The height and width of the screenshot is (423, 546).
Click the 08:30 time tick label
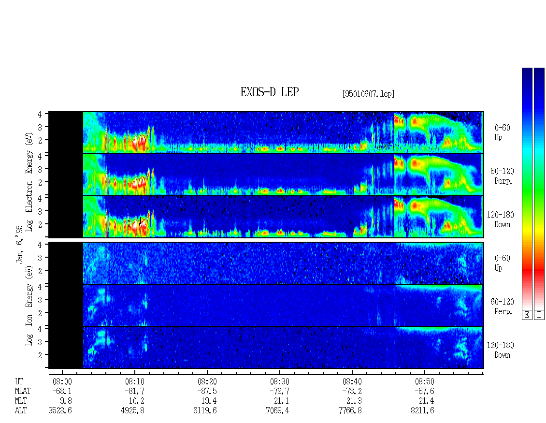click(x=280, y=381)
